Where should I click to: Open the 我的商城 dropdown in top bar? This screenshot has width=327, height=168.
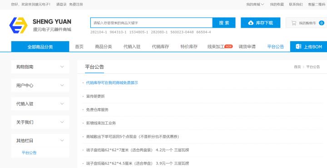point(255,5)
